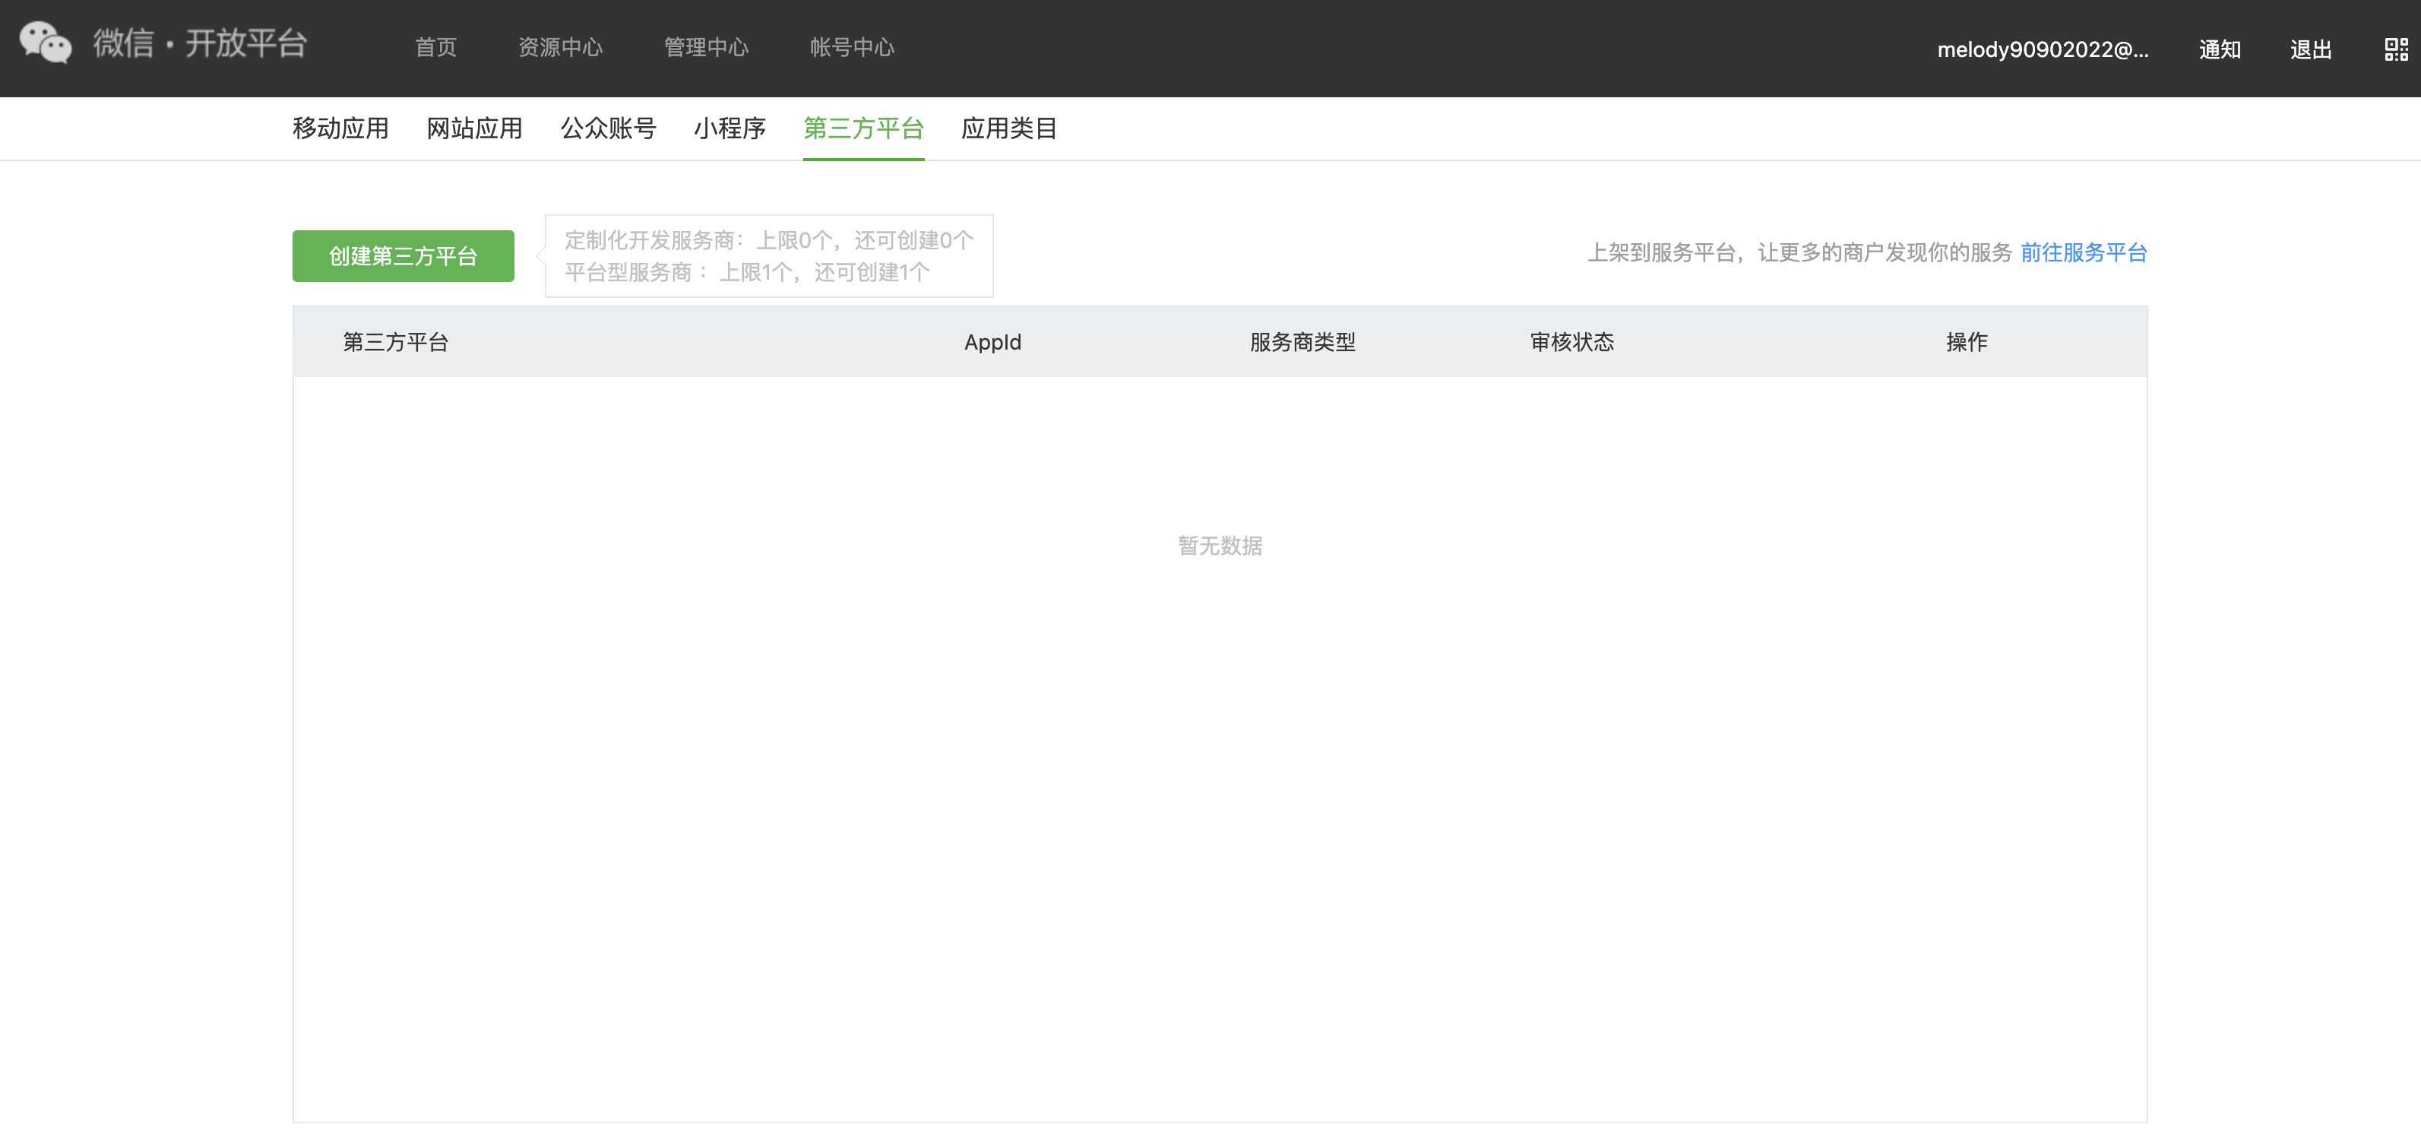This screenshot has height=1143, width=2421.
Task: Open 资源中心 menu
Action: 560,47
